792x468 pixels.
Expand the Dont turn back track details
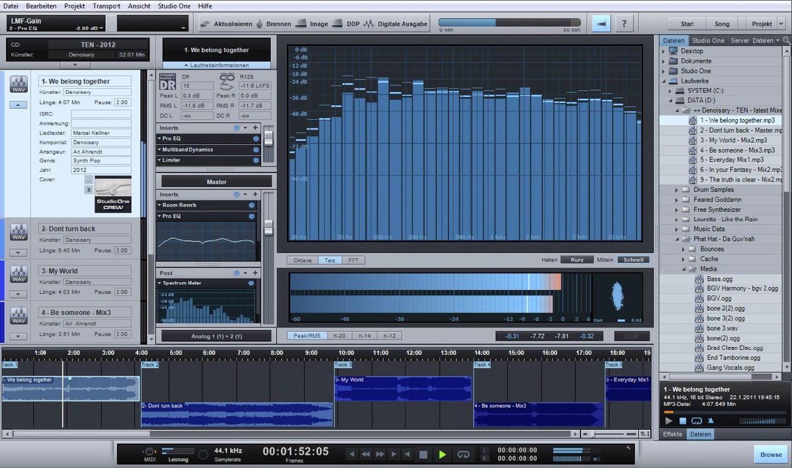(x=18, y=253)
